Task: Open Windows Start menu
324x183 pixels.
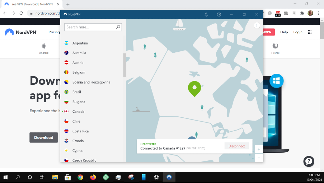Action: 6,177
